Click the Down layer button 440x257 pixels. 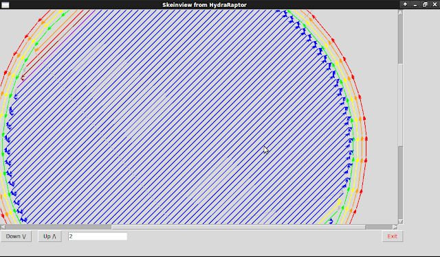(16, 236)
